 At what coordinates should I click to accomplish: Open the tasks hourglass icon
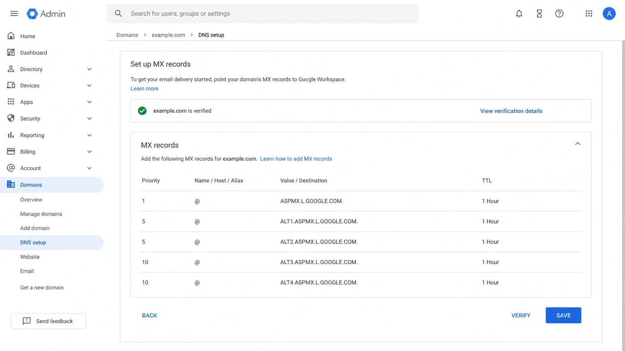point(539,13)
